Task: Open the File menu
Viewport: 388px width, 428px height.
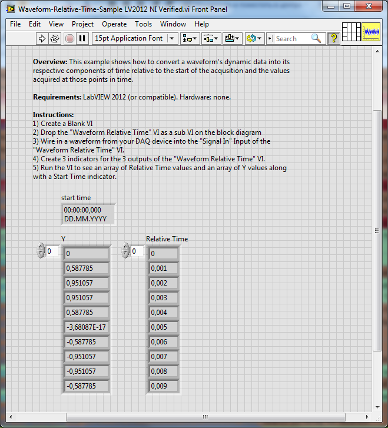Action: click(15, 24)
